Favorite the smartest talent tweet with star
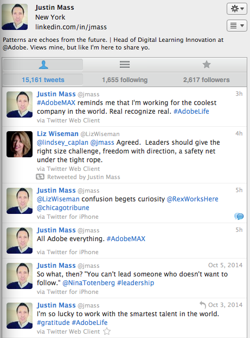The image size is (250, 338). [107, 331]
